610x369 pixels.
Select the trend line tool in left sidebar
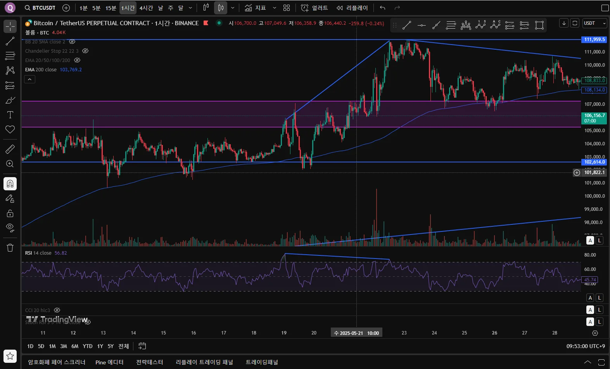(x=10, y=41)
